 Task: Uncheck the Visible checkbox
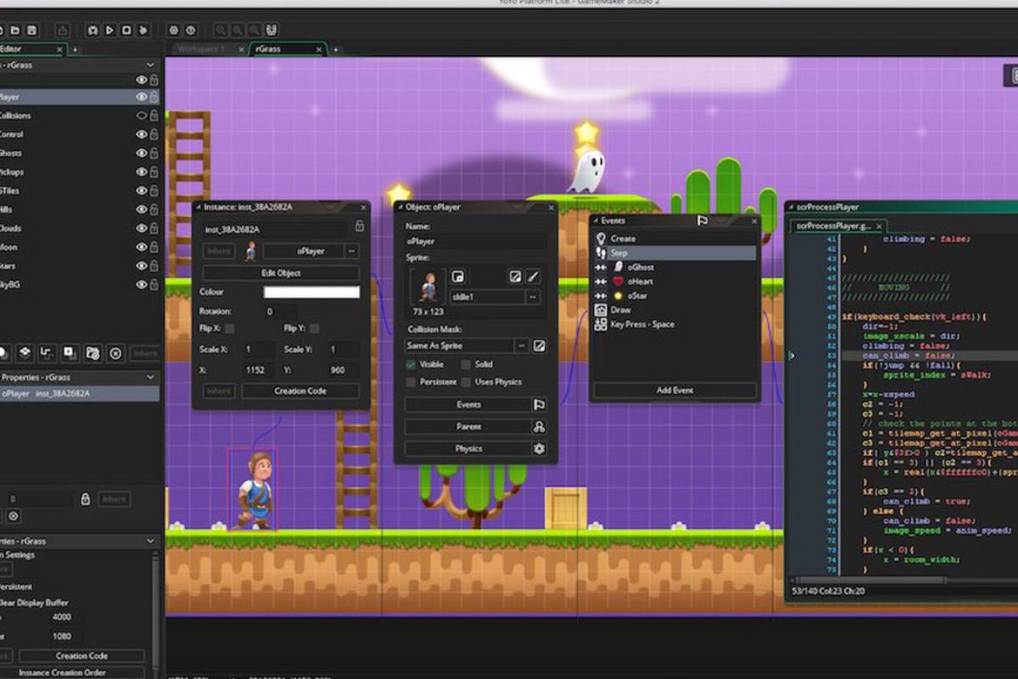[411, 364]
